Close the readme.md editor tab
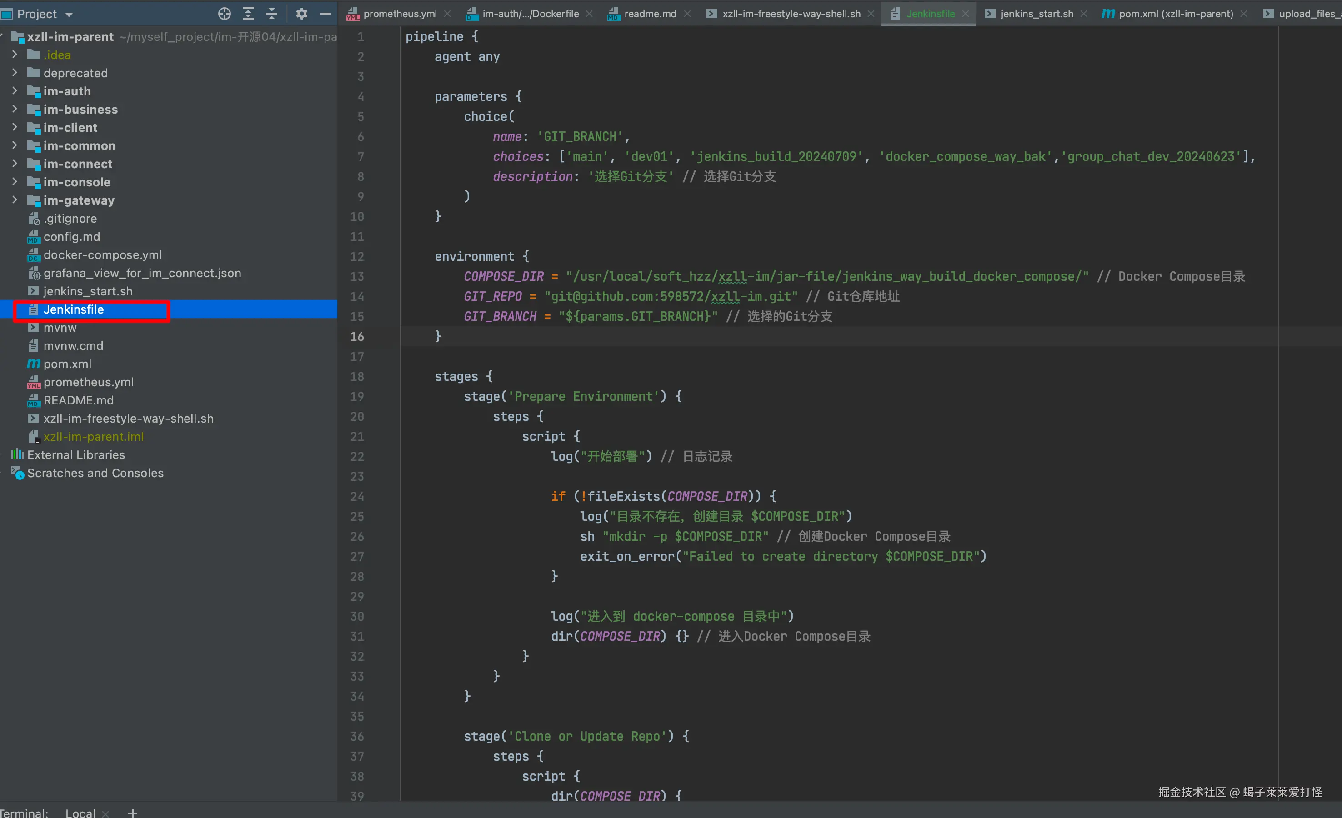Image resolution: width=1342 pixels, height=818 pixels. [687, 14]
